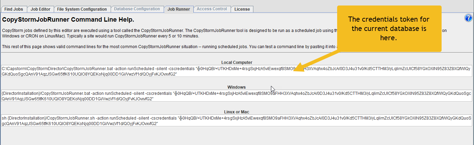Open the Job Editor tab
This screenshot has width=474, height=145.
coord(40,9)
